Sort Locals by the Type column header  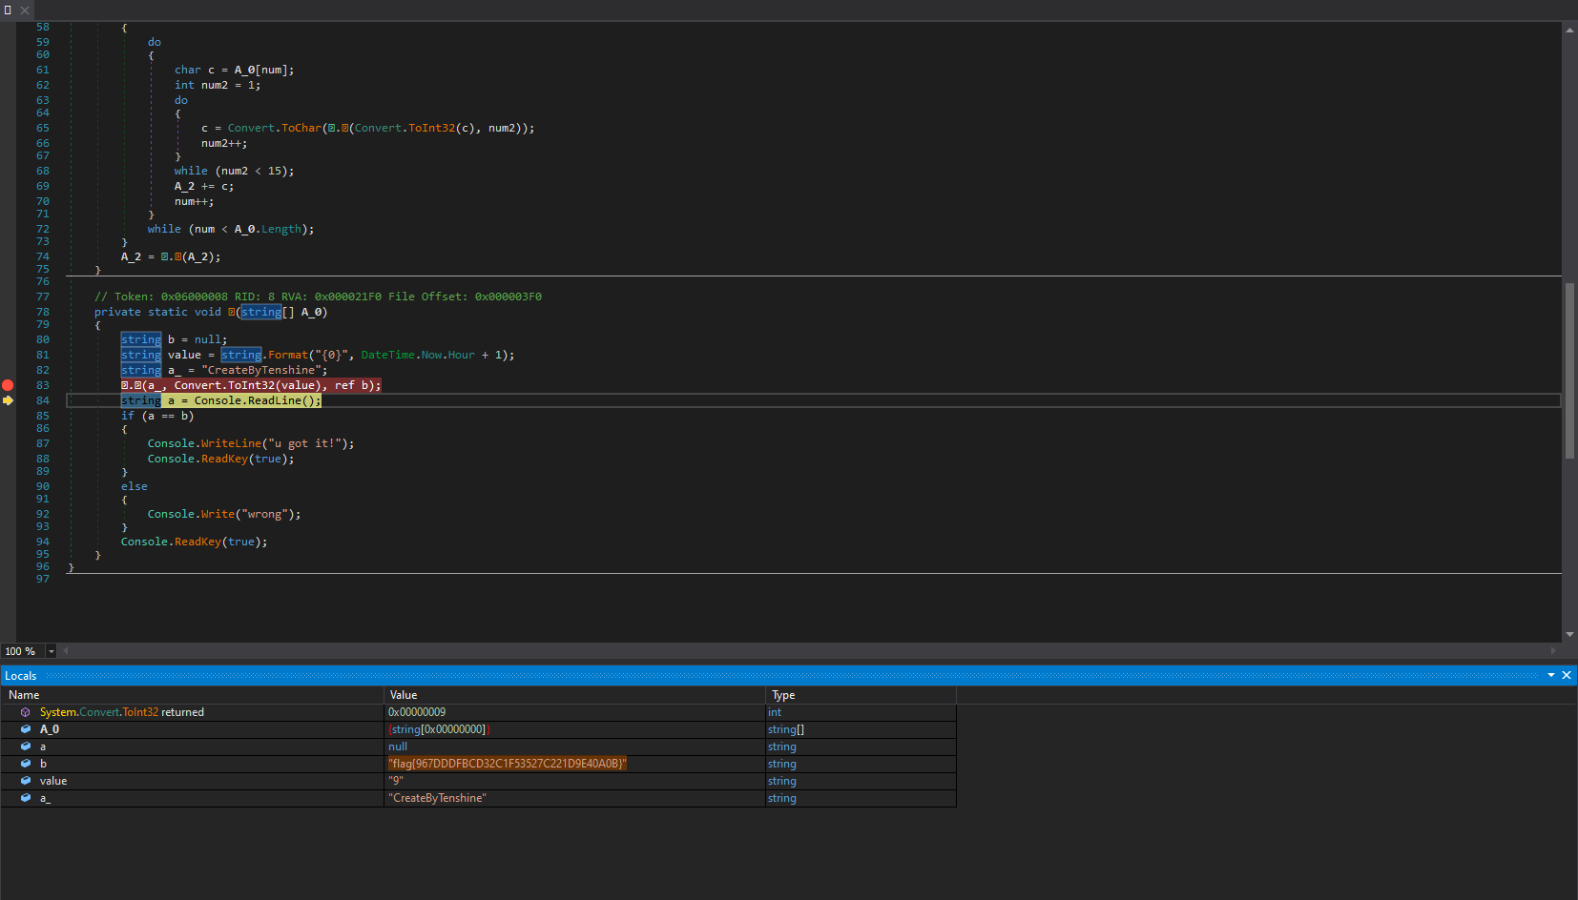point(861,695)
